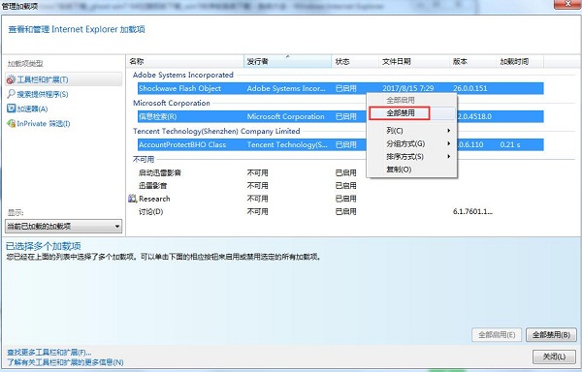582x372 pixels.
Task: Open the 显示 dropdown 当前已加载的加载项
Action: coord(63,226)
